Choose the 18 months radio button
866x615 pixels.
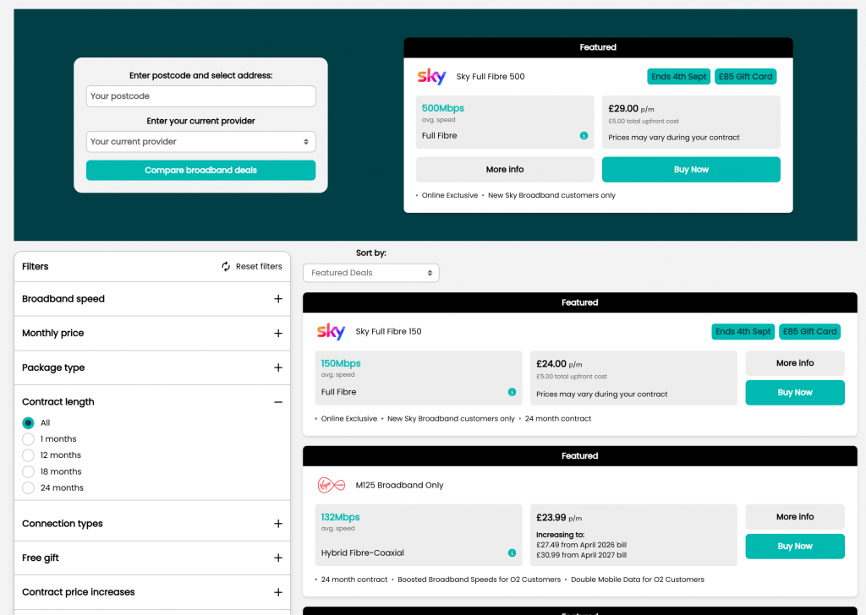pyautogui.click(x=29, y=471)
